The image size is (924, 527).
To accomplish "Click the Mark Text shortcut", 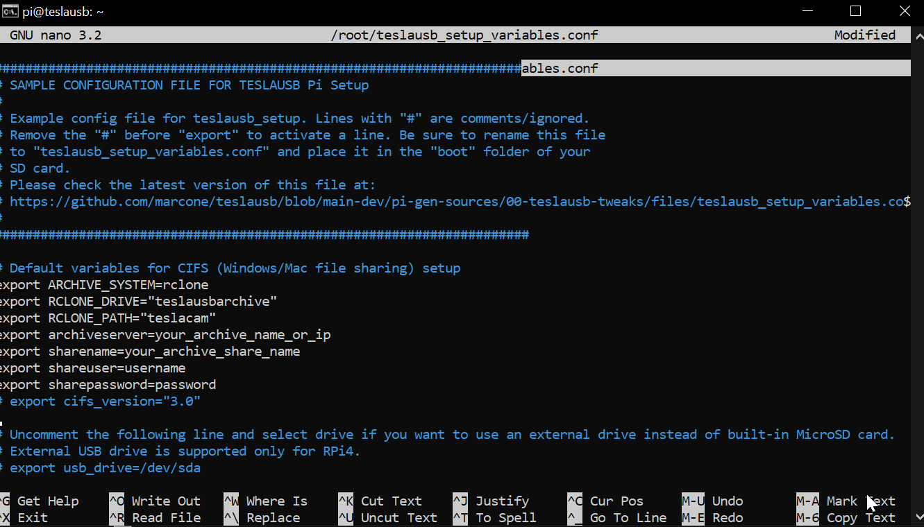I will pyautogui.click(x=846, y=501).
